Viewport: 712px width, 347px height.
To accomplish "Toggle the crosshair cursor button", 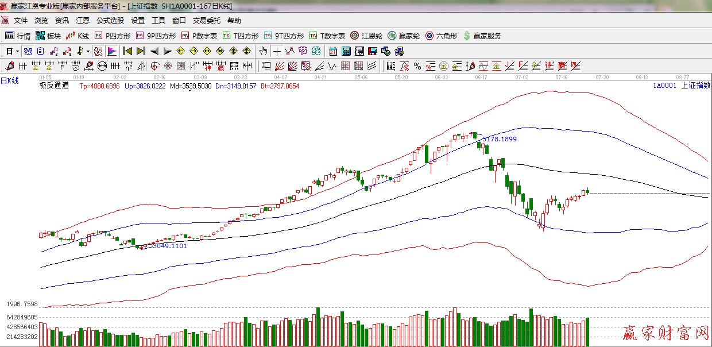I will 277,51.
